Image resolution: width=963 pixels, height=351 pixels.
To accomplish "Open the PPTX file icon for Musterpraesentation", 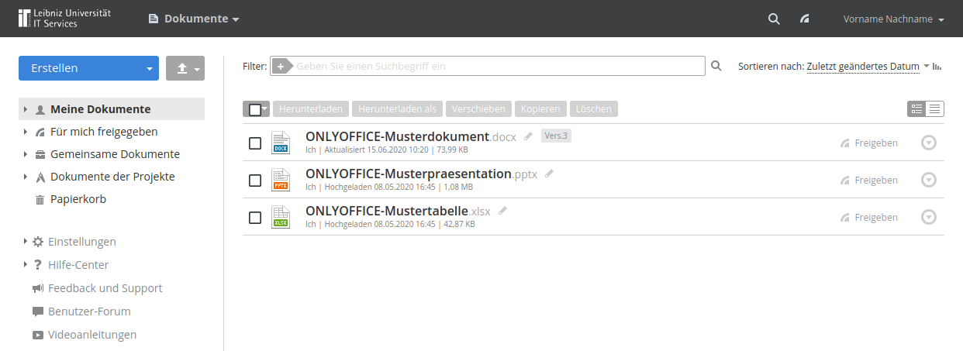I will click(x=280, y=180).
